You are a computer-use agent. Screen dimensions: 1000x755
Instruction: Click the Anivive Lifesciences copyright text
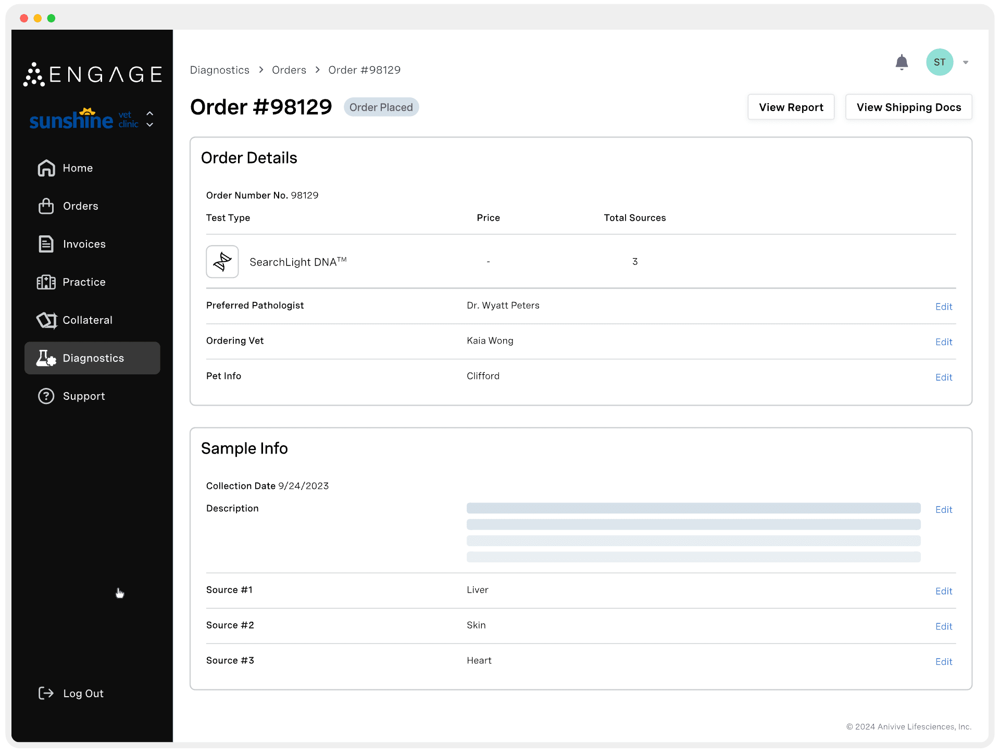point(909,727)
